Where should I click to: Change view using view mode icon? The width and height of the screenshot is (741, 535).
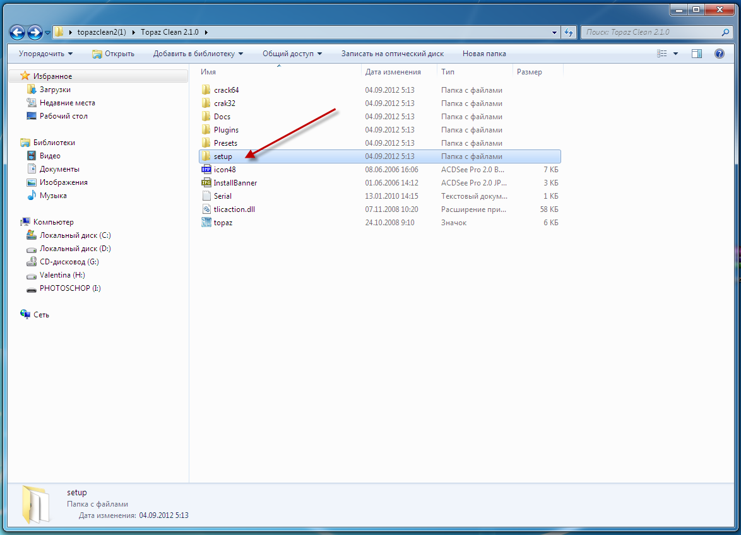(662, 54)
